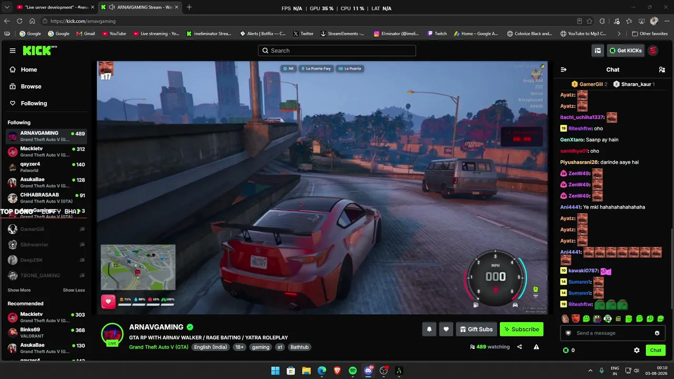Click the browser address bar URL

point(84,21)
